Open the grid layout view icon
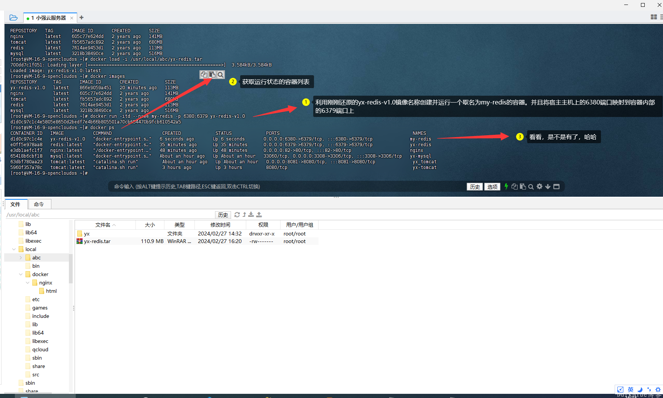The image size is (663, 398). (654, 17)
